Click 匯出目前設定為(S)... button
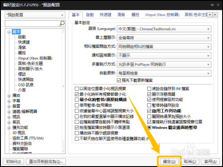 click(x=46, y=162)
